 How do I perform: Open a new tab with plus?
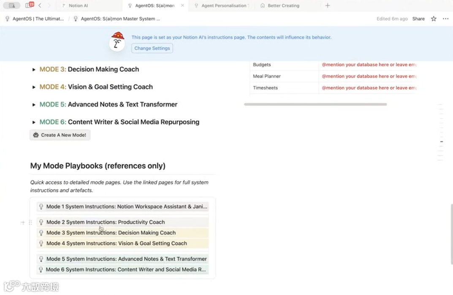327,5
